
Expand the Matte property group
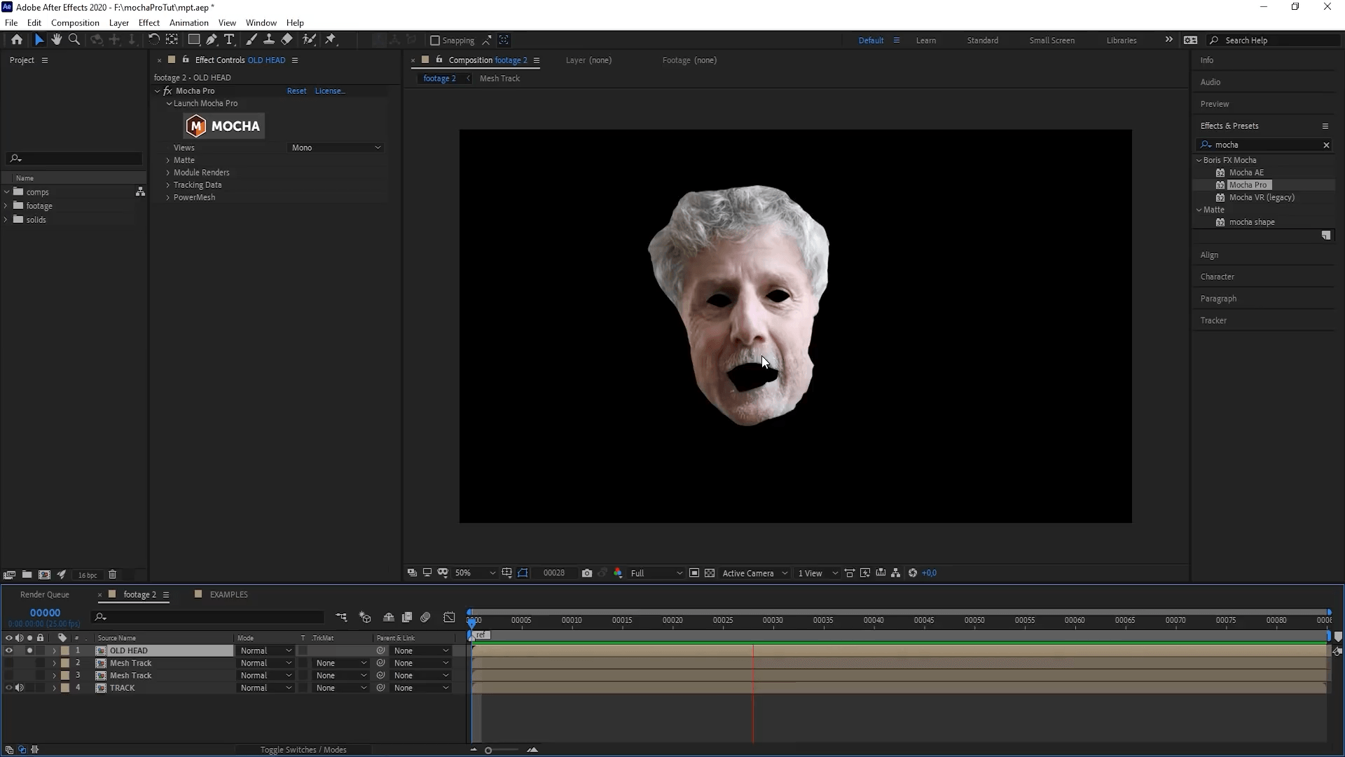168,161
